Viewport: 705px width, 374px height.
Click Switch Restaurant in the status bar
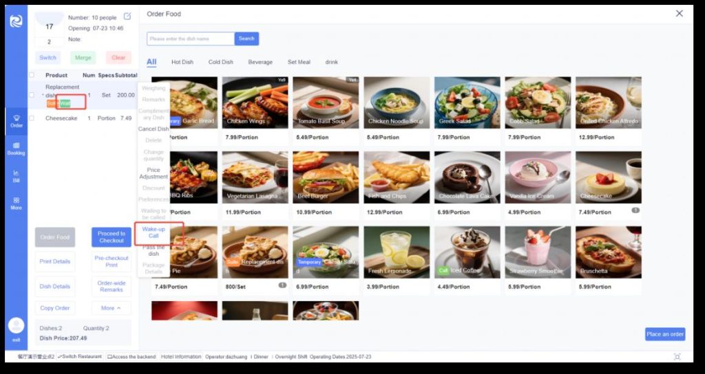point(80,357)
